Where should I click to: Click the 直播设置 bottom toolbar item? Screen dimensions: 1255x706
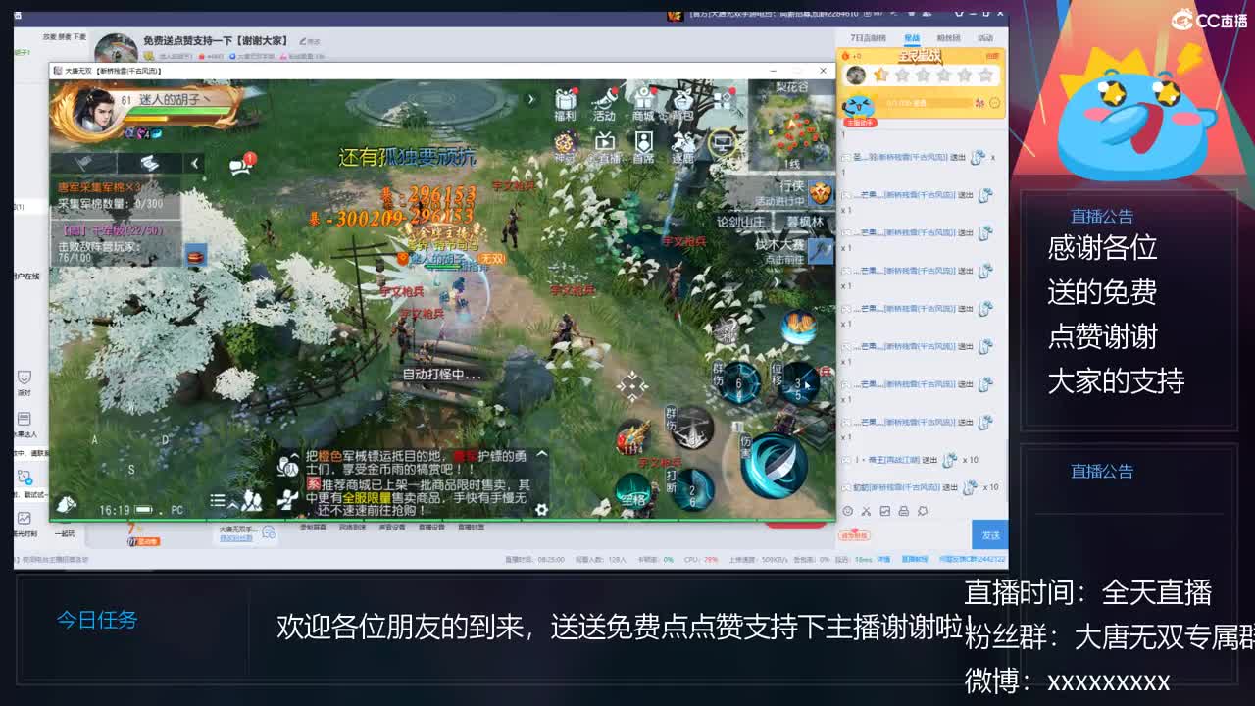431,528
